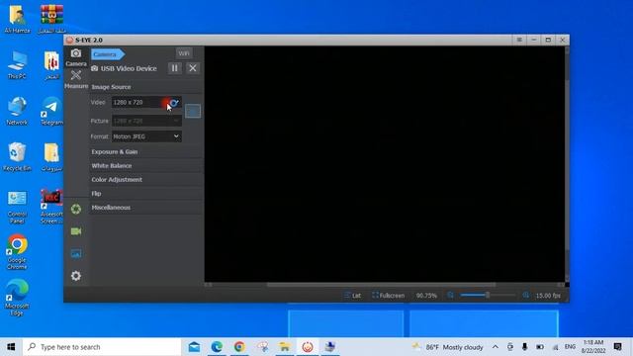The image size is (633, 356).
Task: Collapse the Image Source section
Action: 146,87
